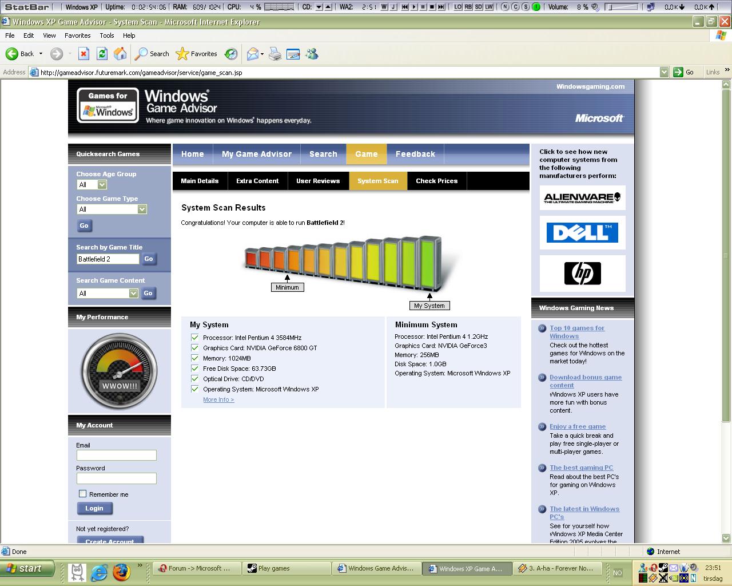Viewport: 732px width, 586px height.
Task: Open the StatBar CD down arrow
Action: point(319,7)
